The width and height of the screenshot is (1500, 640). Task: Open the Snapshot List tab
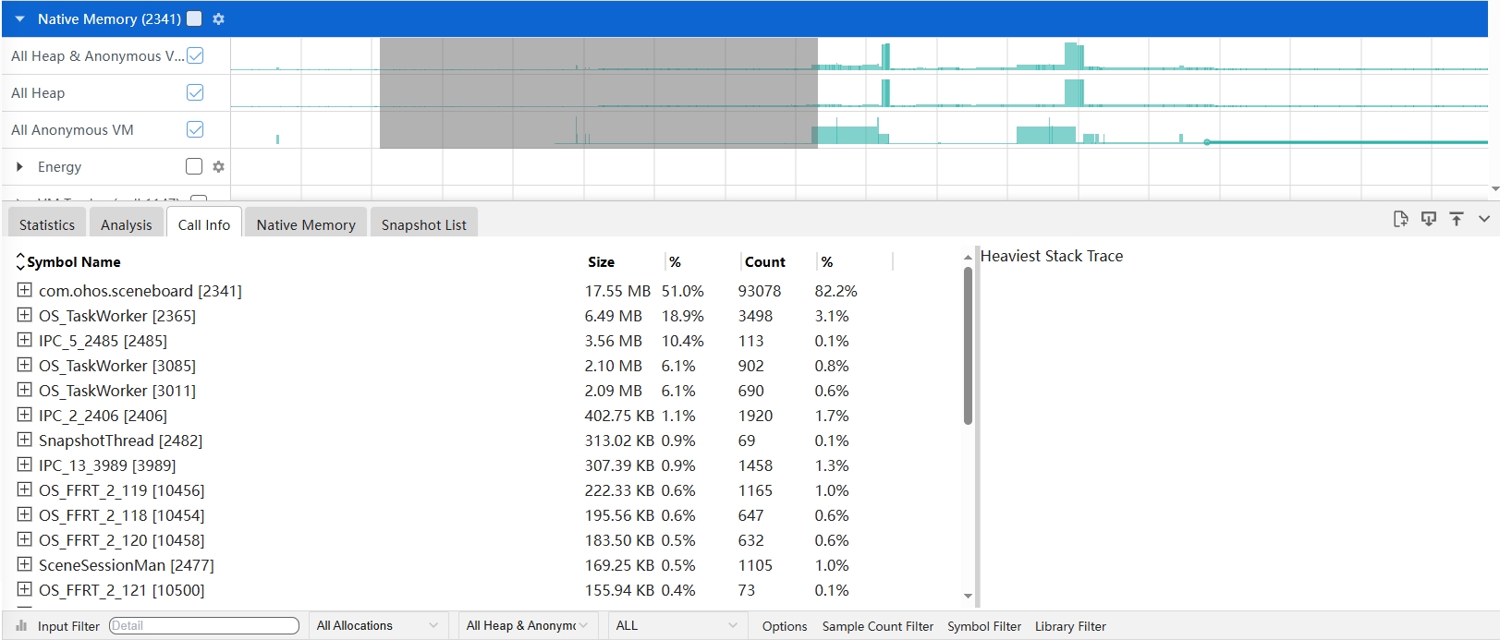tap(423, 224)
